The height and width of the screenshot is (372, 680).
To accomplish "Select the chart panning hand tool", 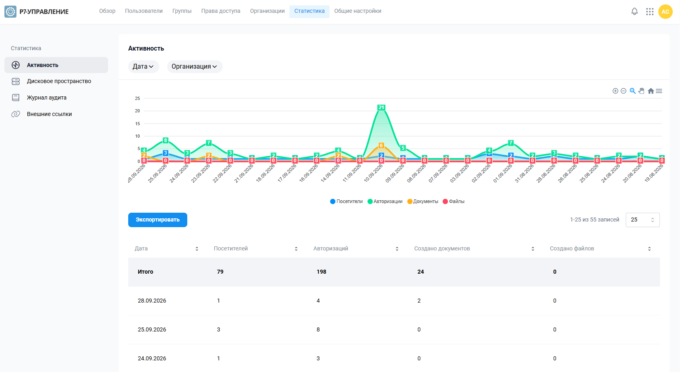I will (641, 91).
